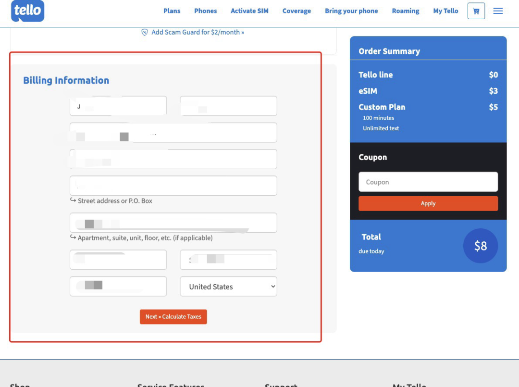519x387 pixels.
Task: Click the Unlimited text plan detail
Action: [x=381, y=128]
